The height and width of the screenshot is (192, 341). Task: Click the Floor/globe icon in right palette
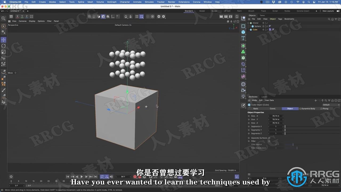coord(243,84)
